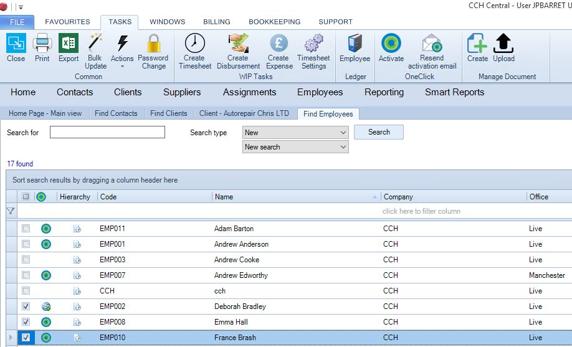Viewport: 572px width, 347px height.
Task: Click the Create Disbursement icon
Action: point(238,43)
